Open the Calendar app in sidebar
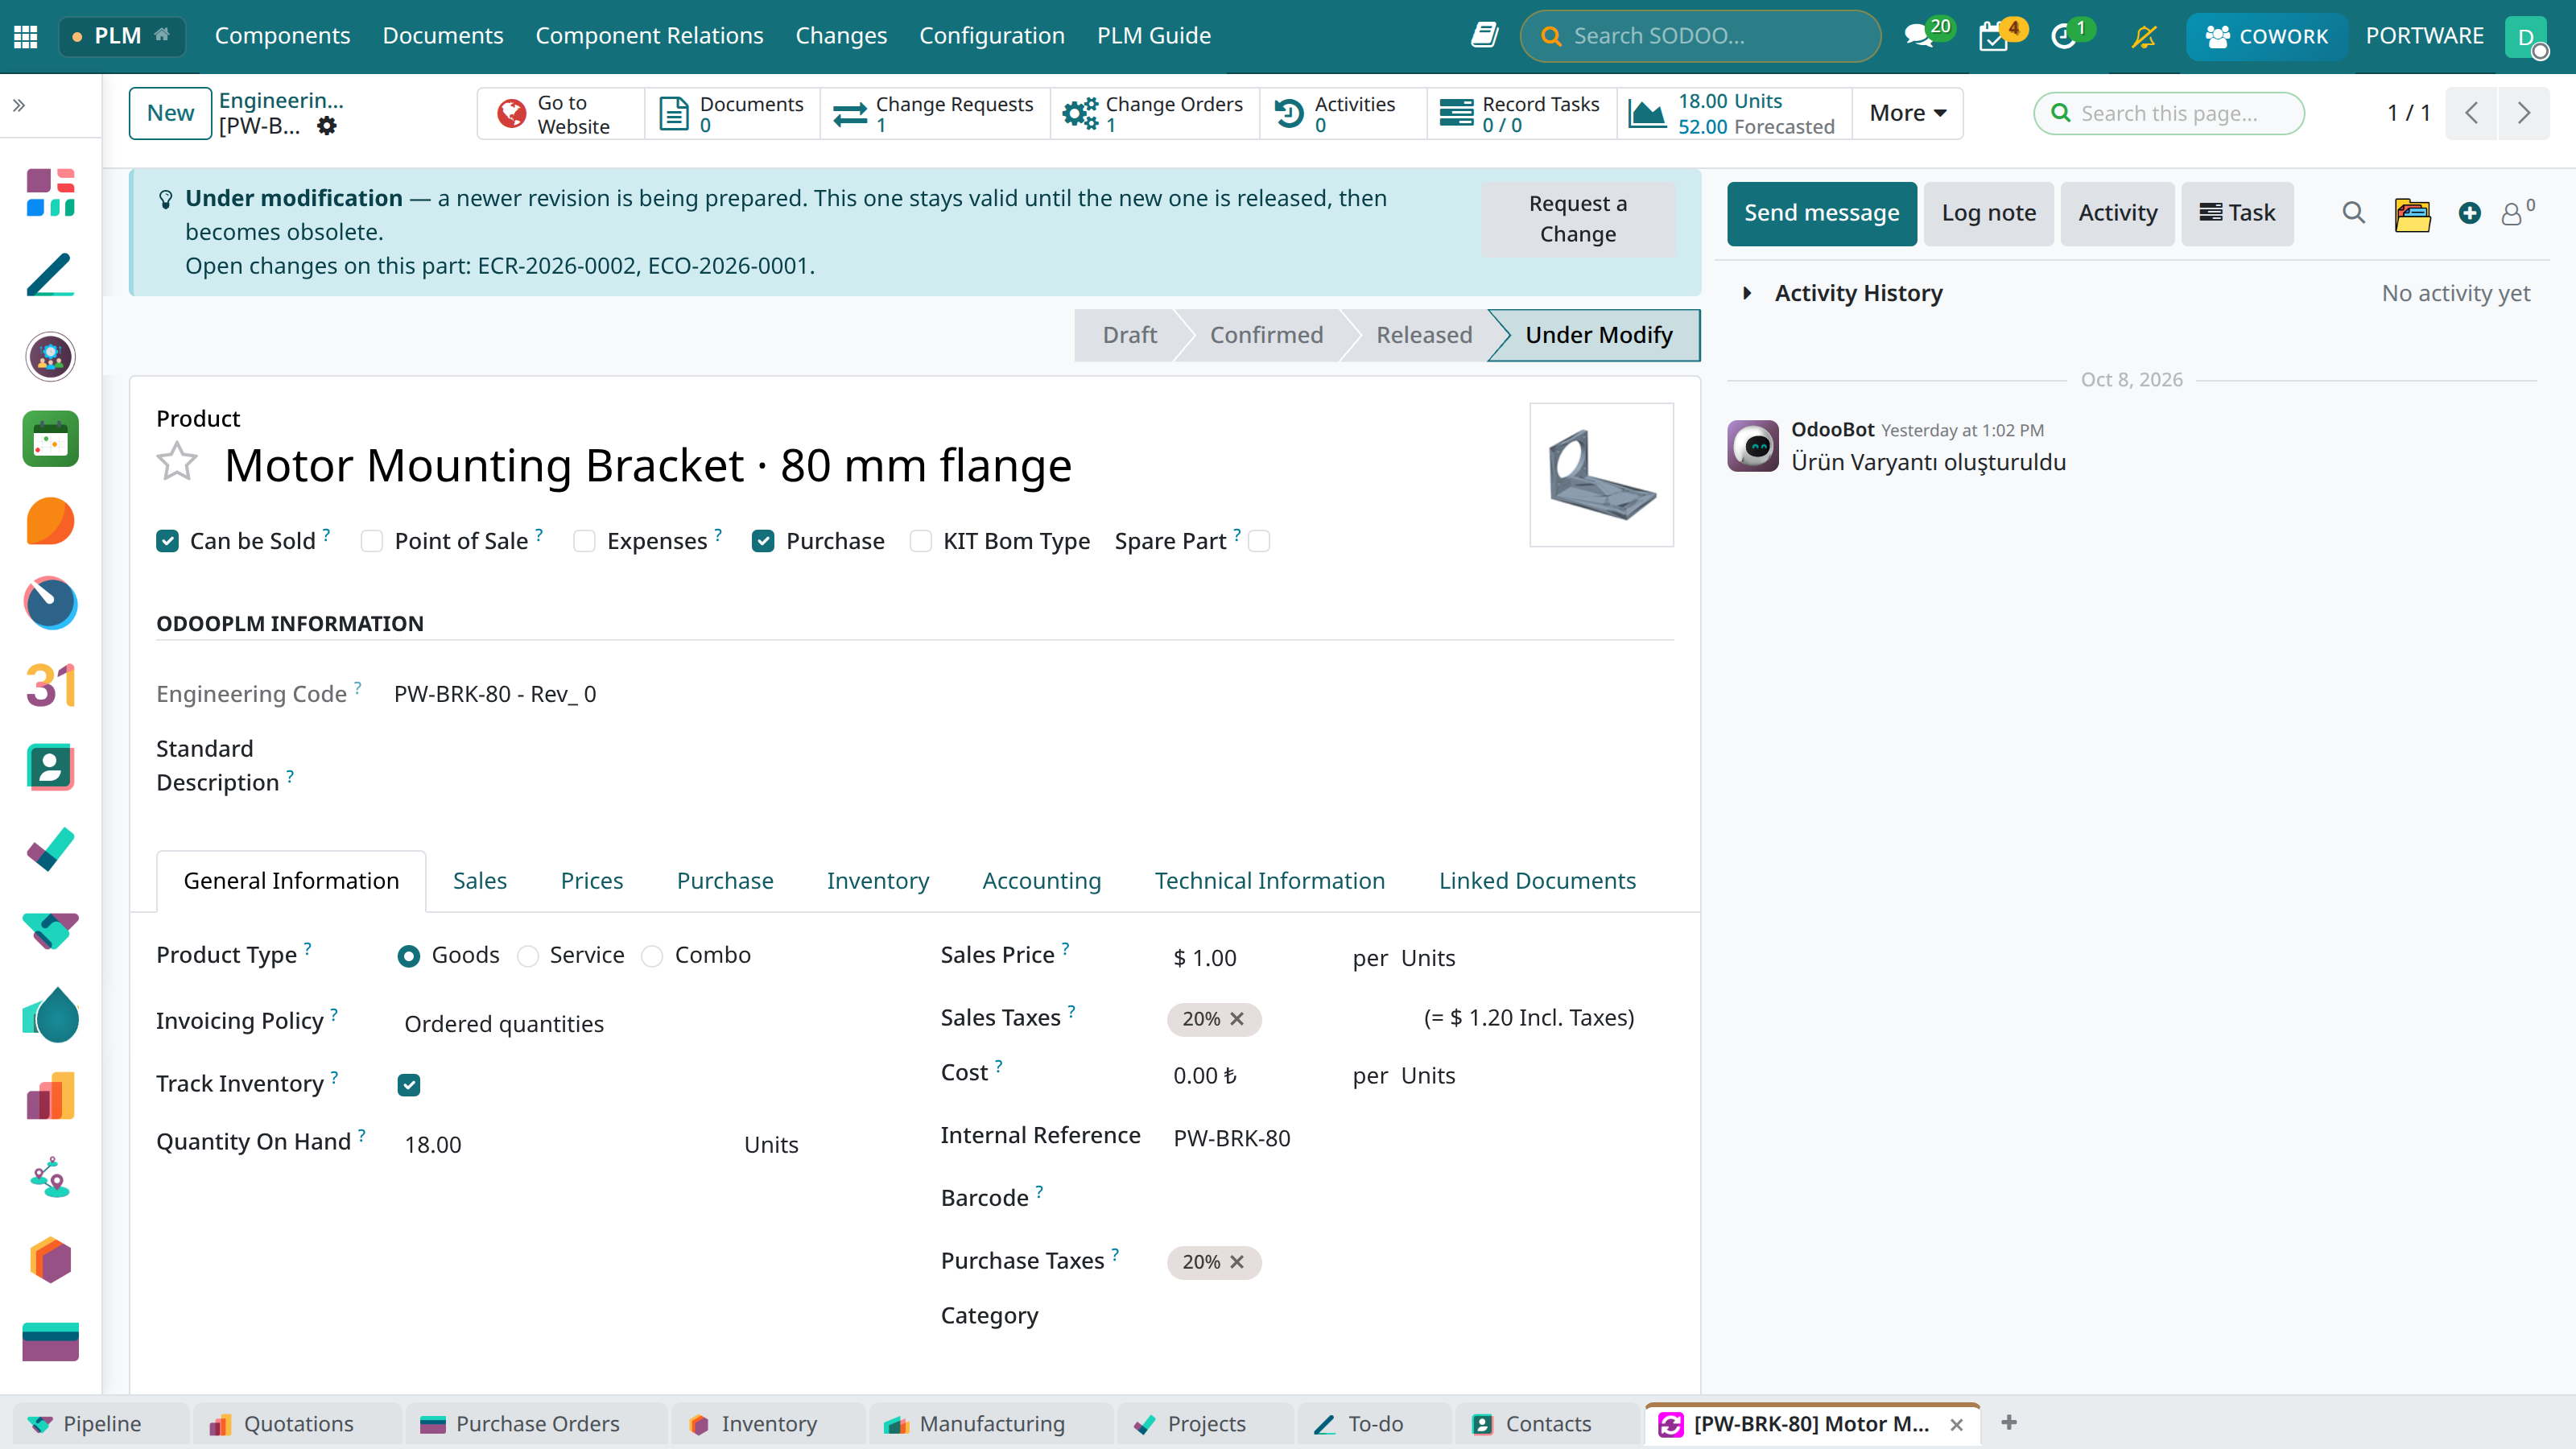The image size is (2576, 1449). 50,439
